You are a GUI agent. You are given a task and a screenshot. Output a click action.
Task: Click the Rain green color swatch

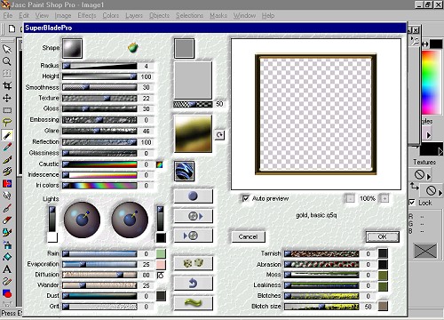click(161, 253)
